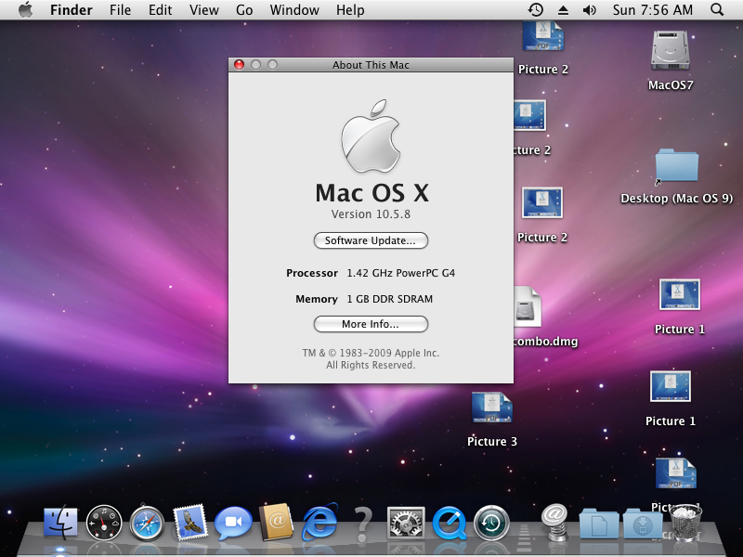
Task: Open System Preferences gear in Dock
Action: 406,523
